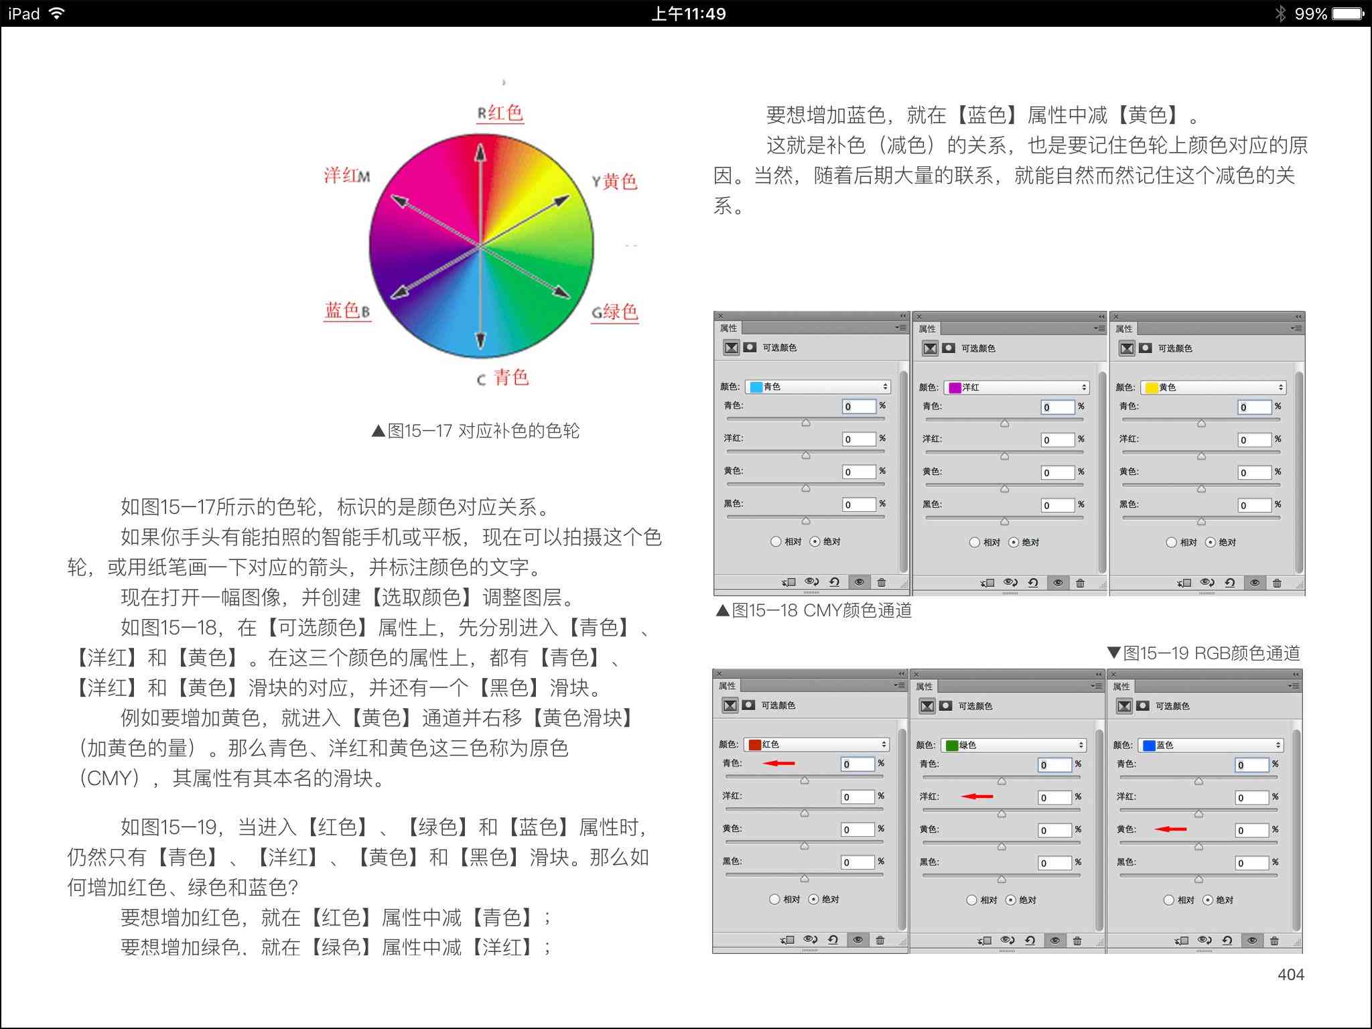1372x1029 pixels.
Task: Tap caption '图15—18 CMY颜色通道'
Action: pos(814,610)
